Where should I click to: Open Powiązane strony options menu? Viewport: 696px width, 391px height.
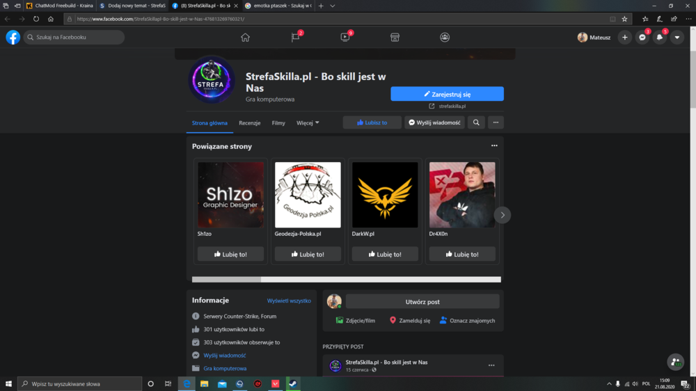[x=494, y=145]
